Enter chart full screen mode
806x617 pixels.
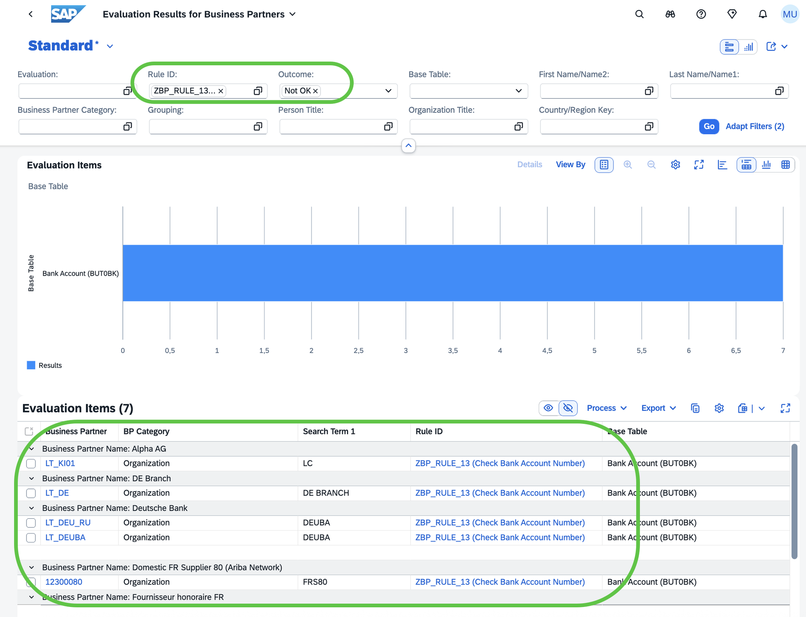coord(699,164)
